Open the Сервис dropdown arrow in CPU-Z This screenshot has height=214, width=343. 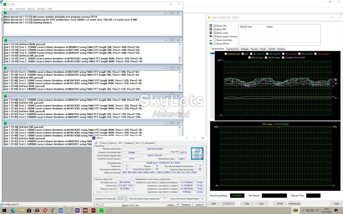177,205
